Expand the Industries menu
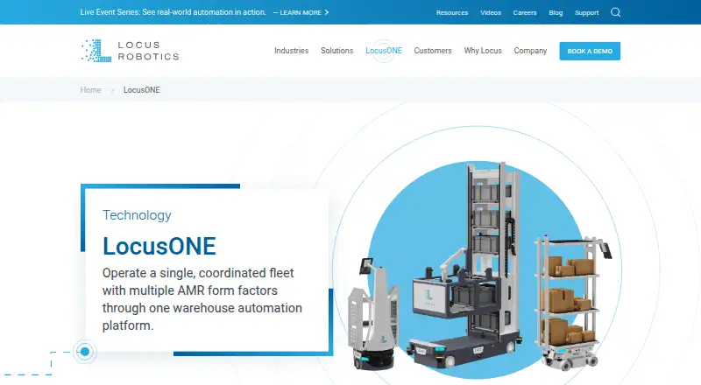 (292, 51)
